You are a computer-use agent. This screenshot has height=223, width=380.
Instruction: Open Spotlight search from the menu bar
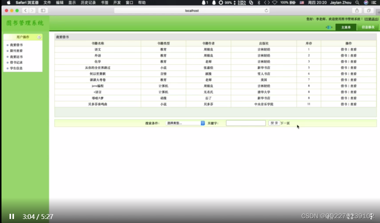[x=357, y=3]
